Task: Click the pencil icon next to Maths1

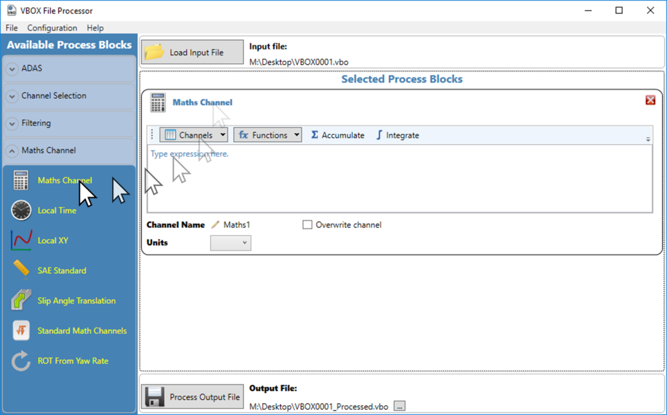Action: tap(215, 224)
